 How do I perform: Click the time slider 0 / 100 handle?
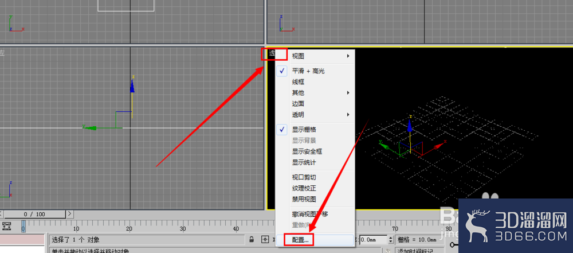click(x=35, y=214)
